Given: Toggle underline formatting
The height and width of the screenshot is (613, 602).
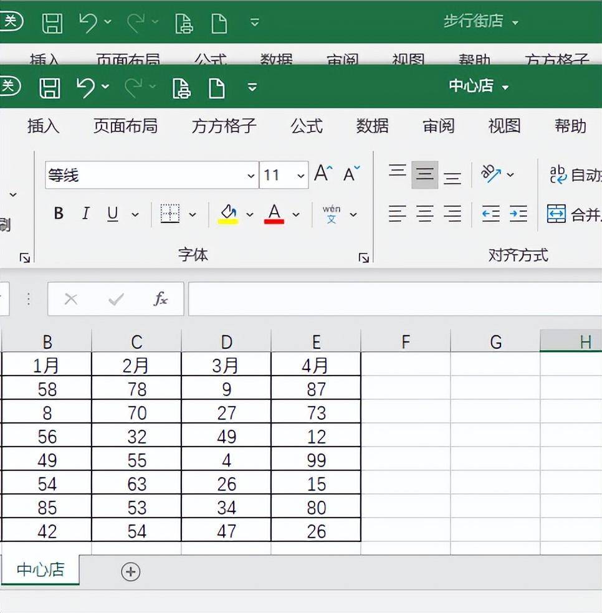Looking at the screenshot, I should pos(113,214).
